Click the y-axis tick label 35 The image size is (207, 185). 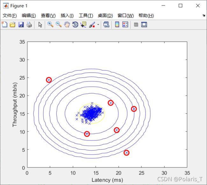22,42
